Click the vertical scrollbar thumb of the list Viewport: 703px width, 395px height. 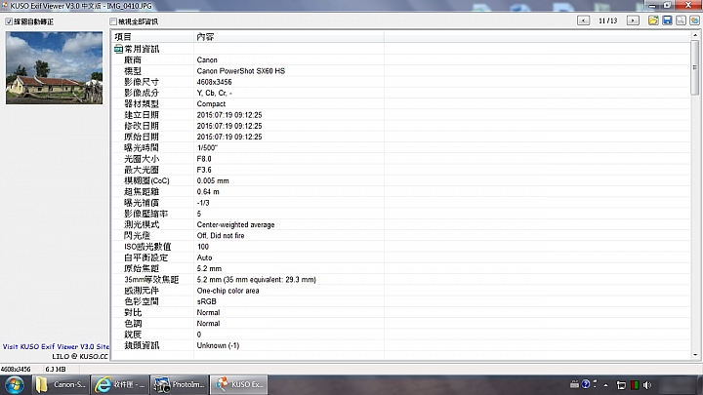[x=695, y=67]
